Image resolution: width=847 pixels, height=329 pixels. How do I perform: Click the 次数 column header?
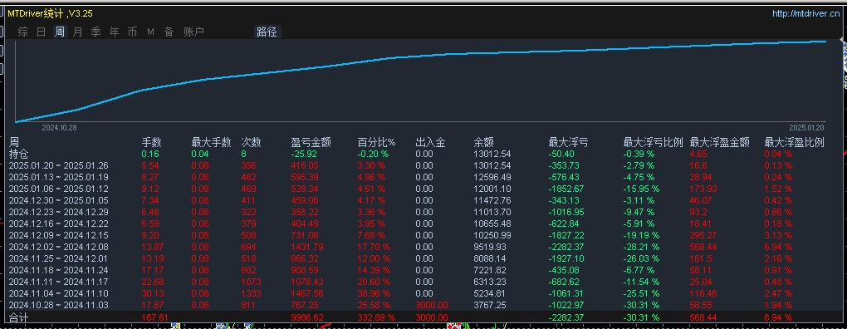pos(251,143)
